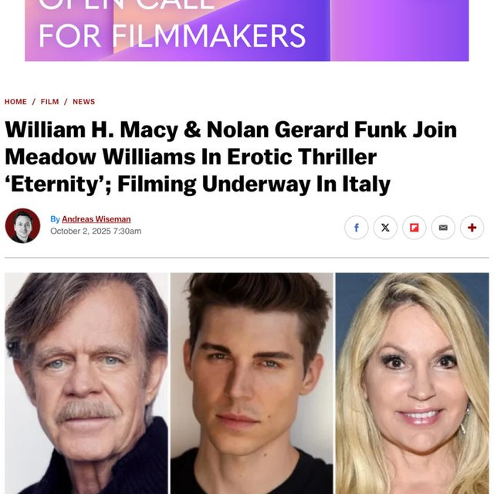Viewport: 494px width, 494px height.
Task: Open the News breadcrumb link
Action: coord(84,102)
